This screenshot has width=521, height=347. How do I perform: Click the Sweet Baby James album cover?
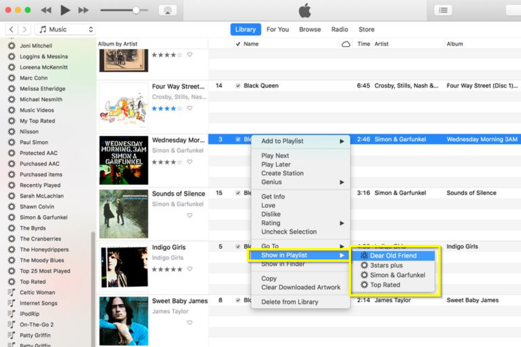click(124, 321)
